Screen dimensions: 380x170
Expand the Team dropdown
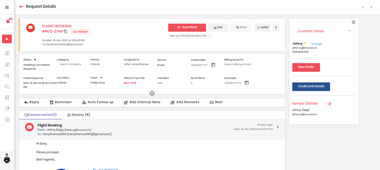point(101,78)
